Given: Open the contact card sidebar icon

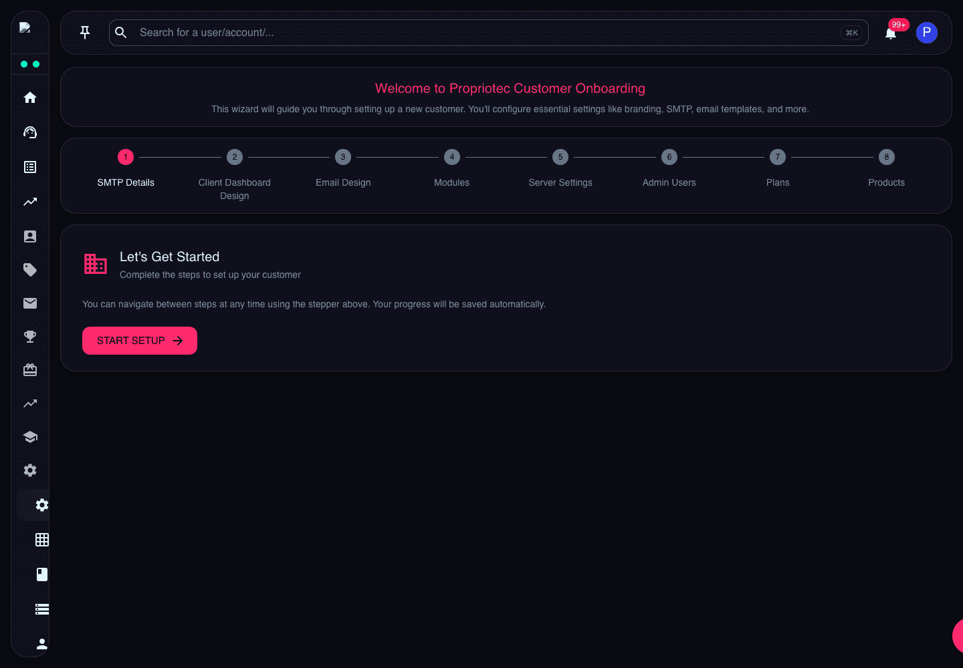Looking at the screenshot, I should point(30,236).
